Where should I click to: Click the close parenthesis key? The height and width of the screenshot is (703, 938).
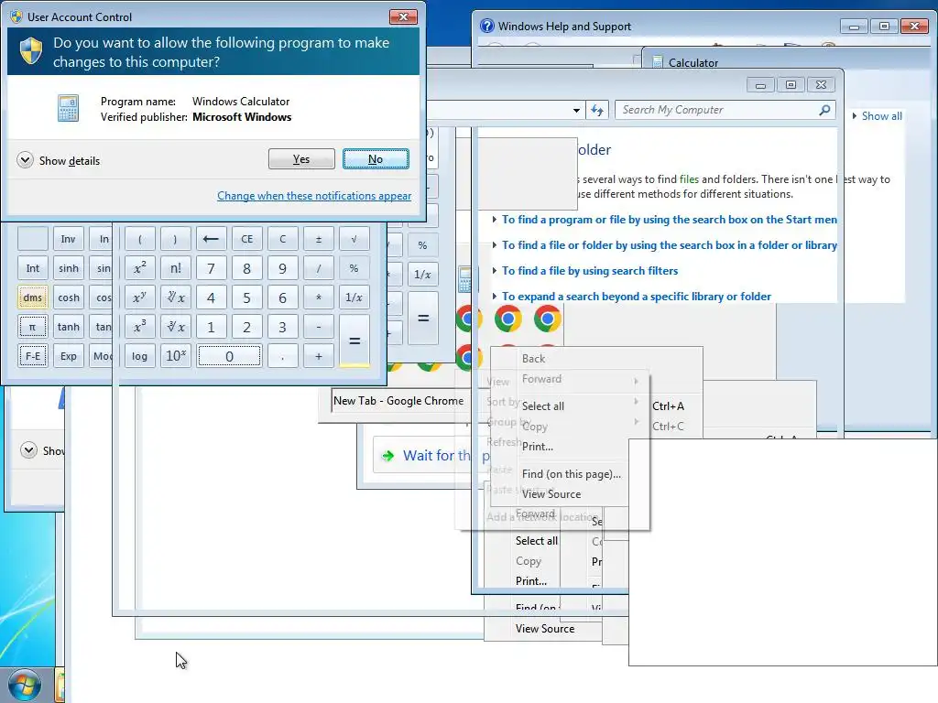pyautogui.click(x=175, y=239)
